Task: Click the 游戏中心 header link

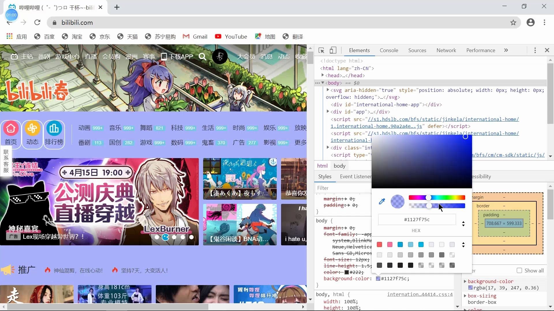Action: coord(67,57)
